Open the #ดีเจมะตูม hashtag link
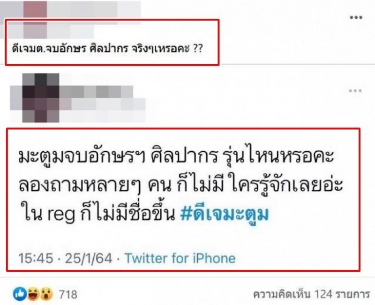This screenshot has width=375, height=305. (225, 214)
